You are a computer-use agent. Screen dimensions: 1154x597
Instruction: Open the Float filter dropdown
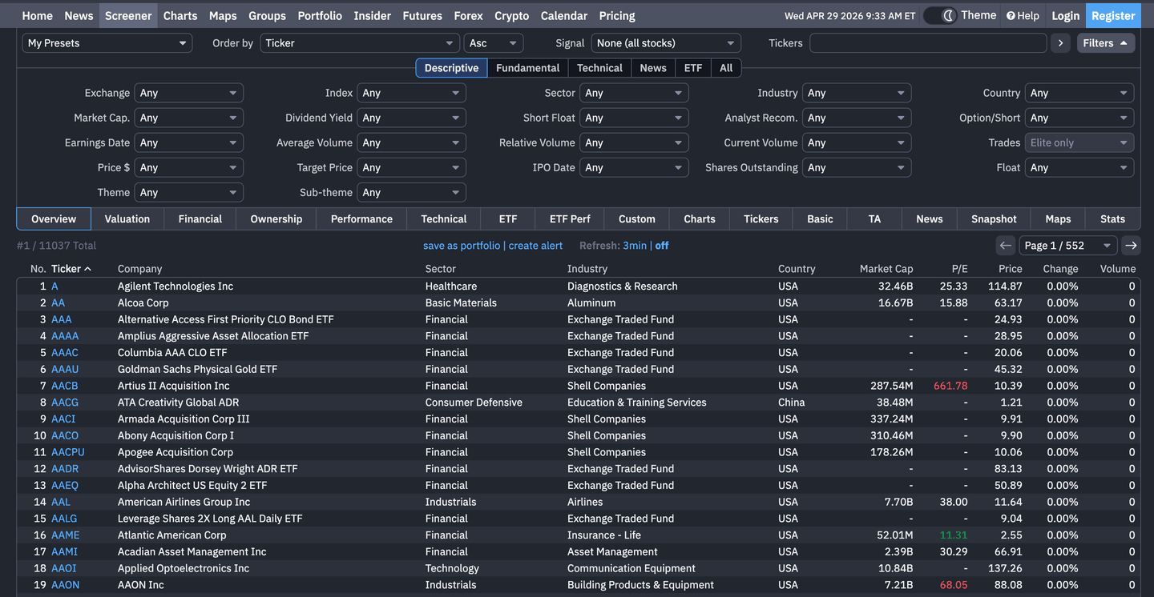[x=1079, y=167]
